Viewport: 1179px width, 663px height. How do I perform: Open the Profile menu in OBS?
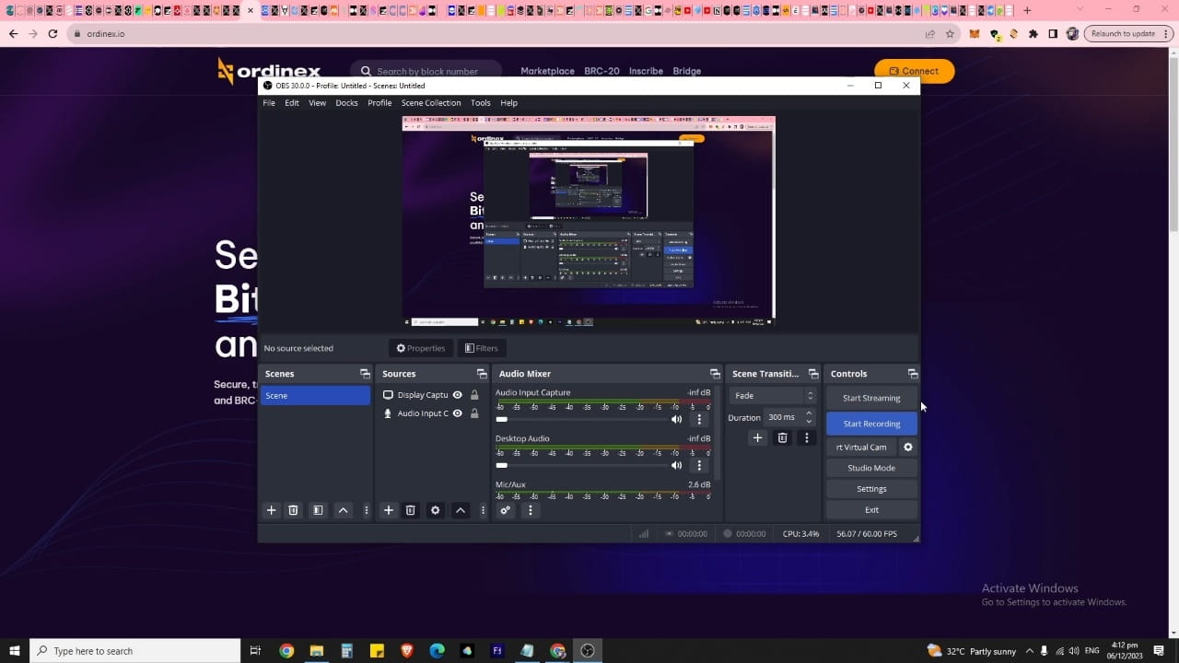379,103
